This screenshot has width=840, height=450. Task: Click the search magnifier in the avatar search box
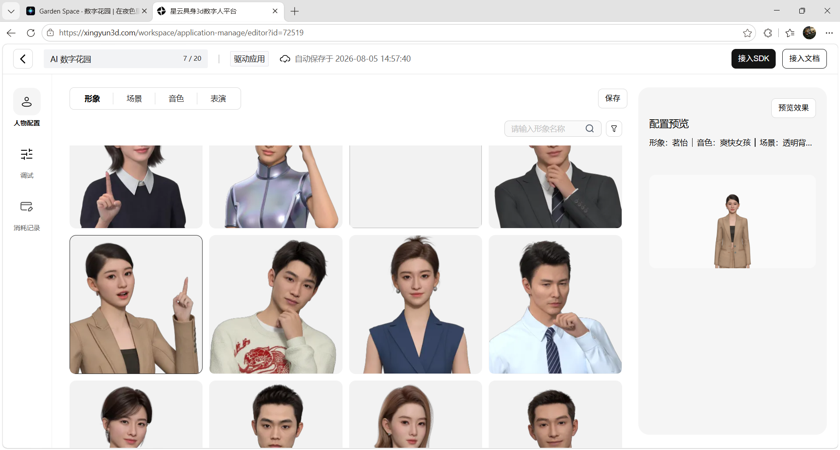[x=590, y=128]
